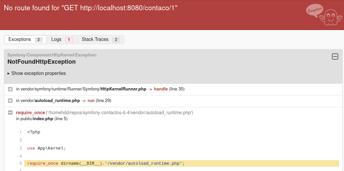Collapse the NotFoundHttpException block with minus icon

(335, 57)
